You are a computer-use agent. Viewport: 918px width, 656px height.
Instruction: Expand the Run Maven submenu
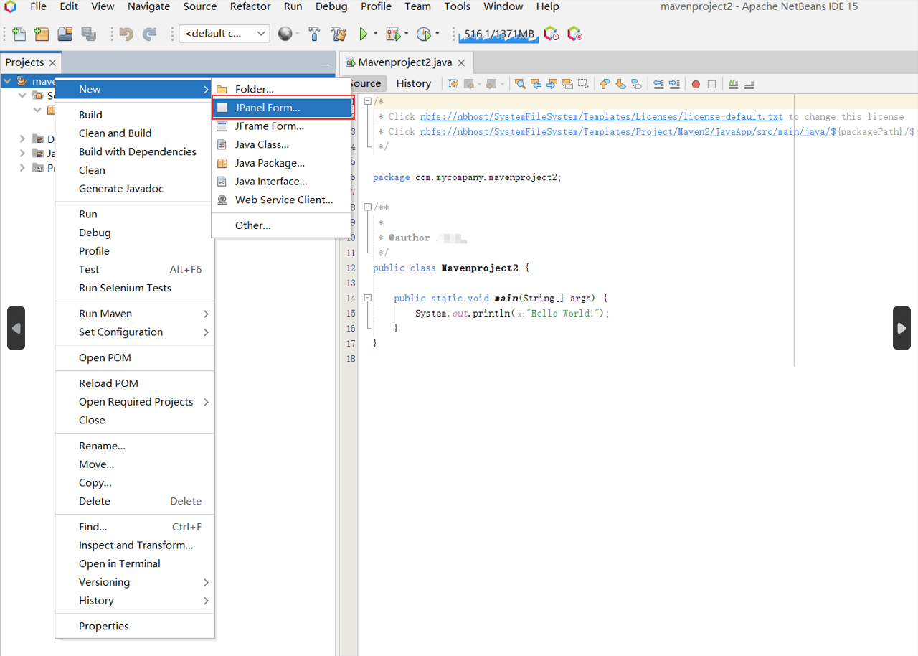point(135,314)
